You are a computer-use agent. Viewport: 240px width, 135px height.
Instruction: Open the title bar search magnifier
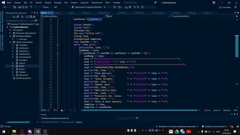[x=155, y=3]
